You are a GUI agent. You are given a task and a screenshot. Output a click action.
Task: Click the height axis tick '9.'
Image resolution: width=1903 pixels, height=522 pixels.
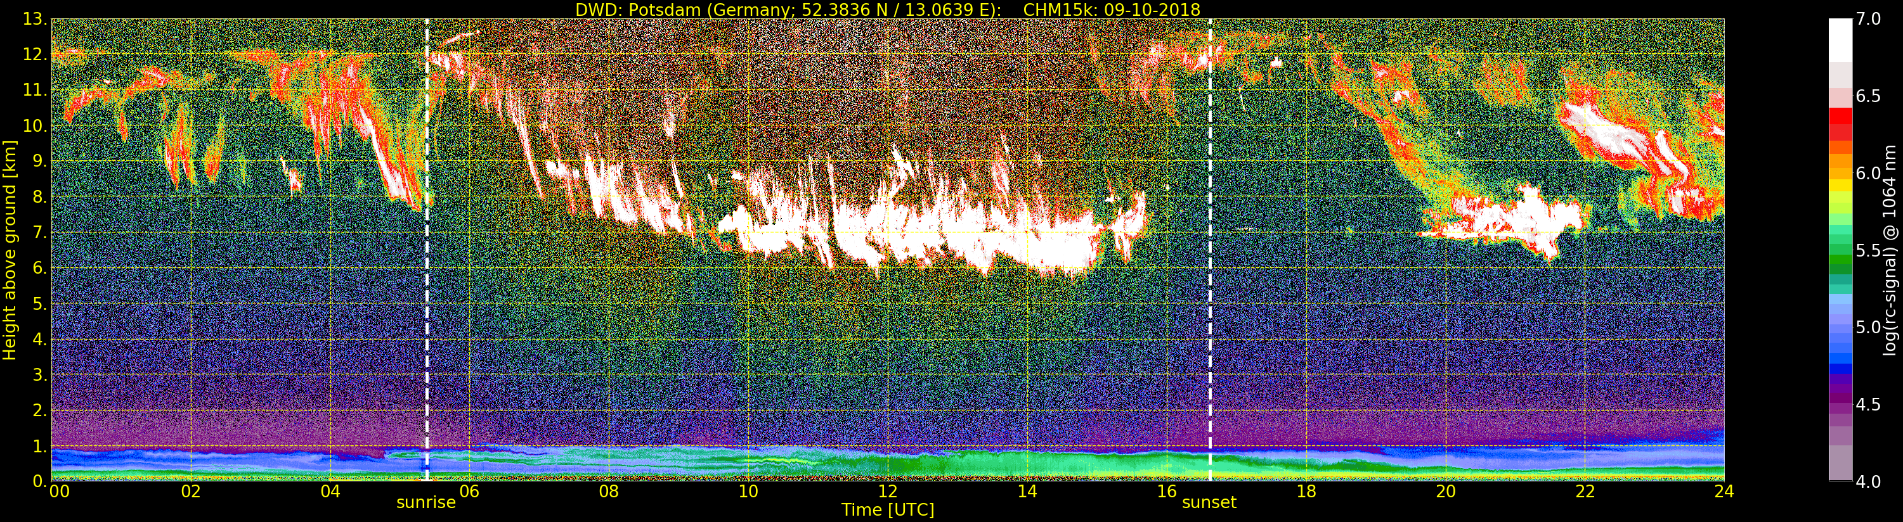[40, 161]
